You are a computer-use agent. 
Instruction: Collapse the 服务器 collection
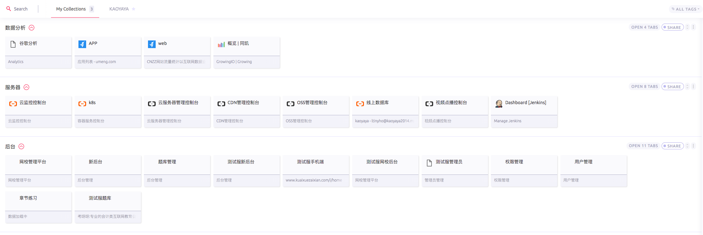26,87
